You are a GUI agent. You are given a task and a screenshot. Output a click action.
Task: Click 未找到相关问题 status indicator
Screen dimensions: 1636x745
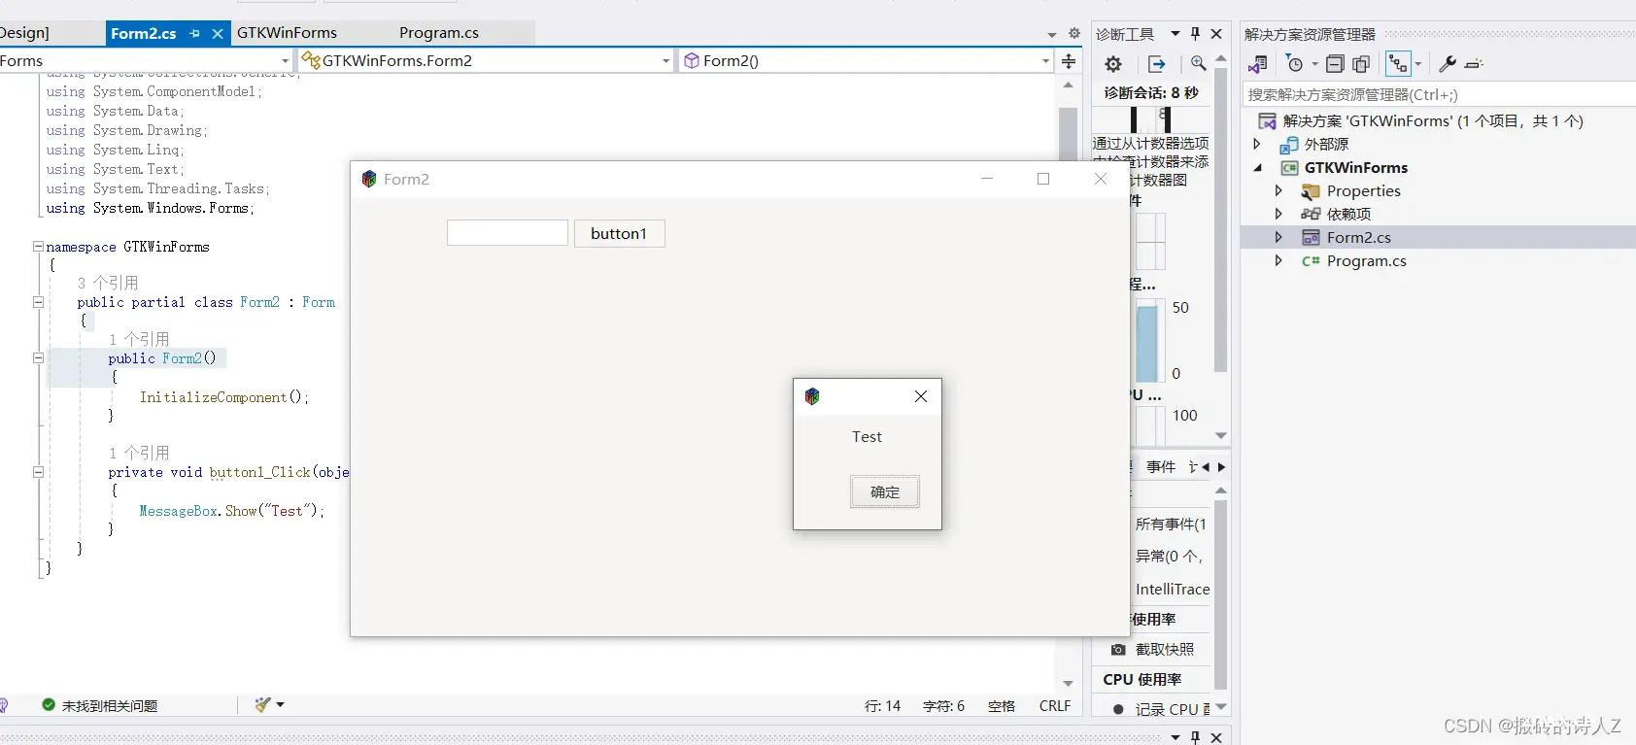tap(99, 705)
